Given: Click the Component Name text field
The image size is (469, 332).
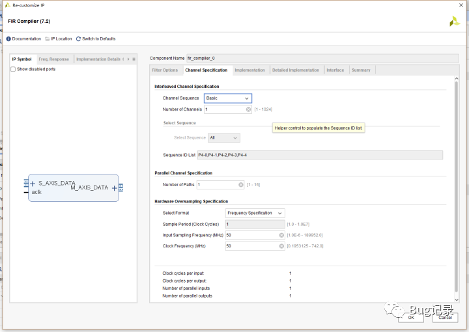Looking at the screenshot, I should [322, 59].
